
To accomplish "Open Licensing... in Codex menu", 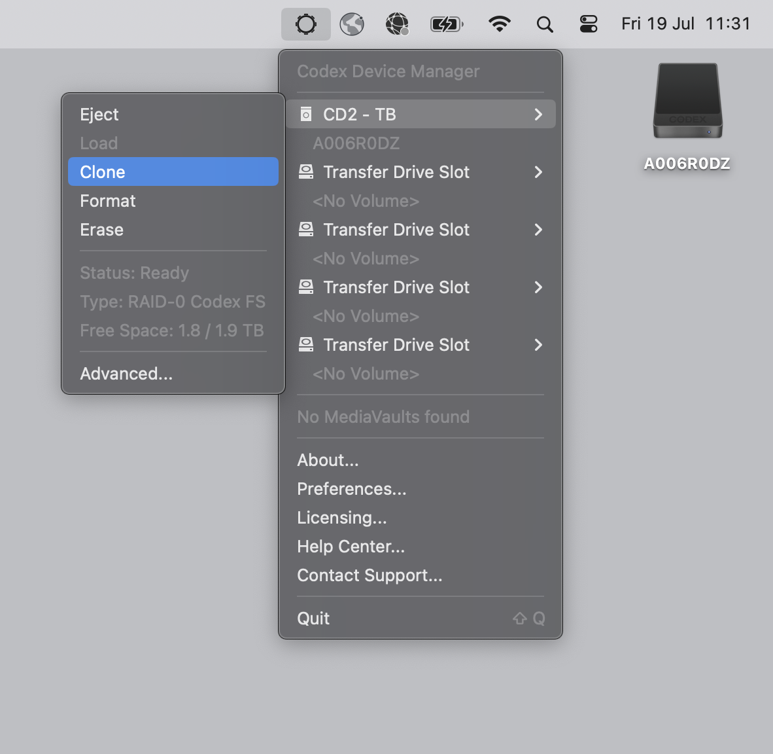I will 421,518.
